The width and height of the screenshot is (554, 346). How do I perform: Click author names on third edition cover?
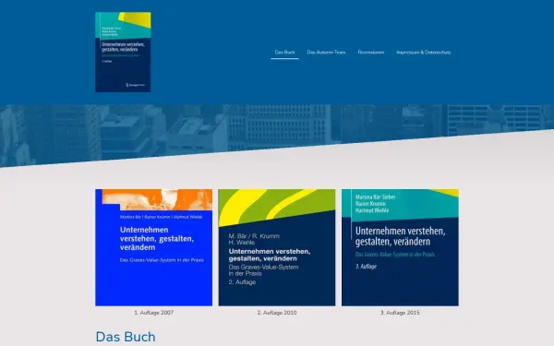[375, 204]
